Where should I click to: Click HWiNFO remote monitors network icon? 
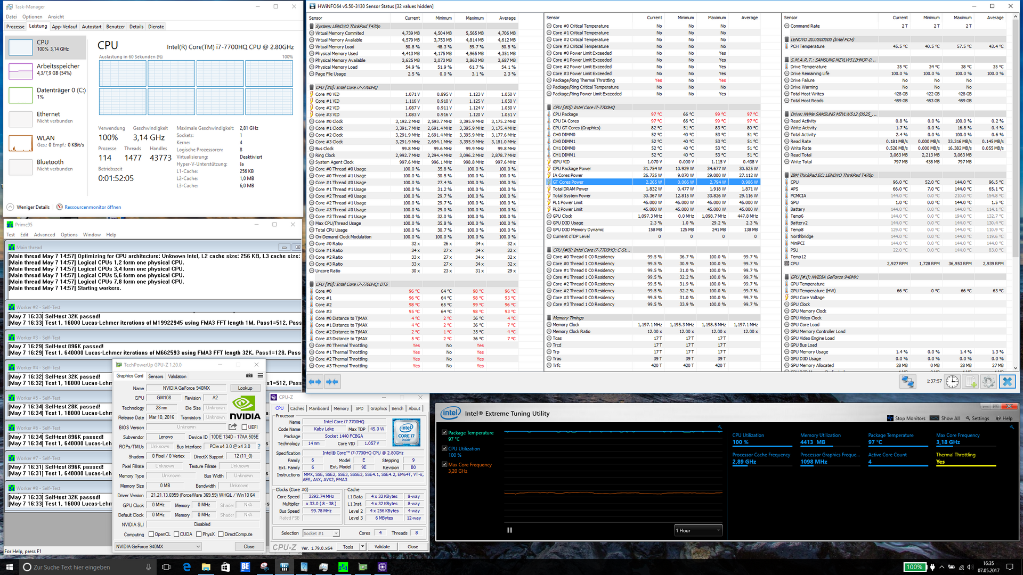(907, 382)
